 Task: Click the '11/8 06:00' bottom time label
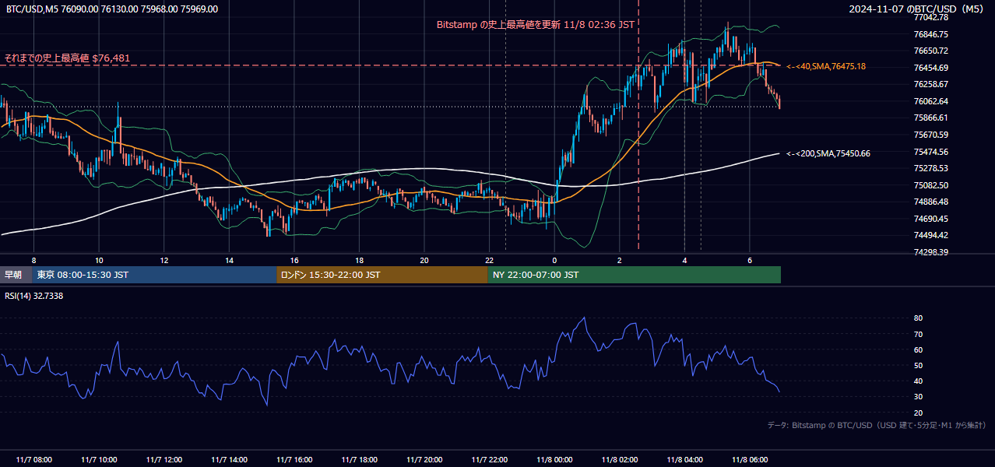(x=750, y=460)
